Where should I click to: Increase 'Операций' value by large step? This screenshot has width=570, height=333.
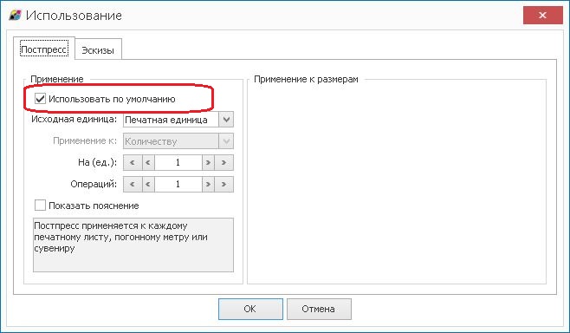tap(223, 184)
